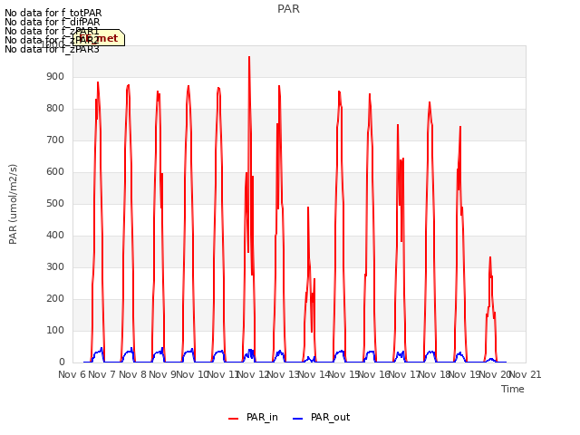Image resolution: width=580 pixels, height=435 pixels.
Task: Toggle the PAR_out legend entry
Action: (x=321, y=417)
